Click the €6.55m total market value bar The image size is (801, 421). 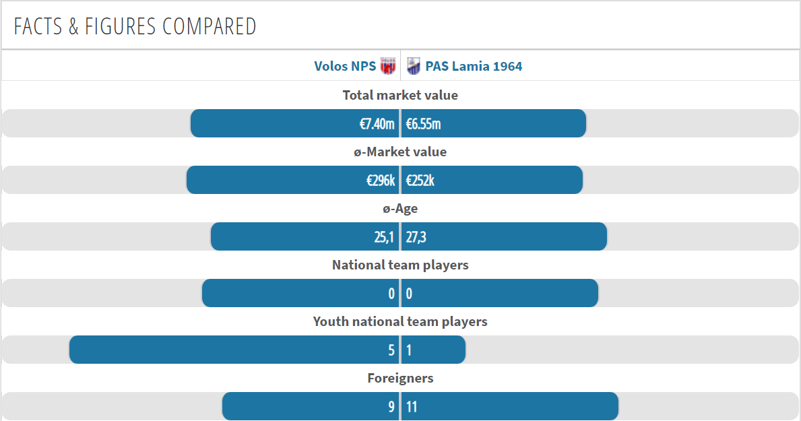[494, 123]
